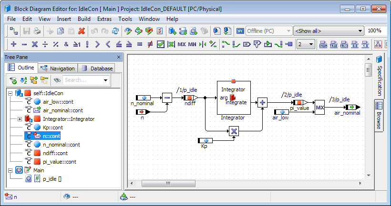Insert the TRUE literal icon
This screenshot has width=391, height=206.
334,45
